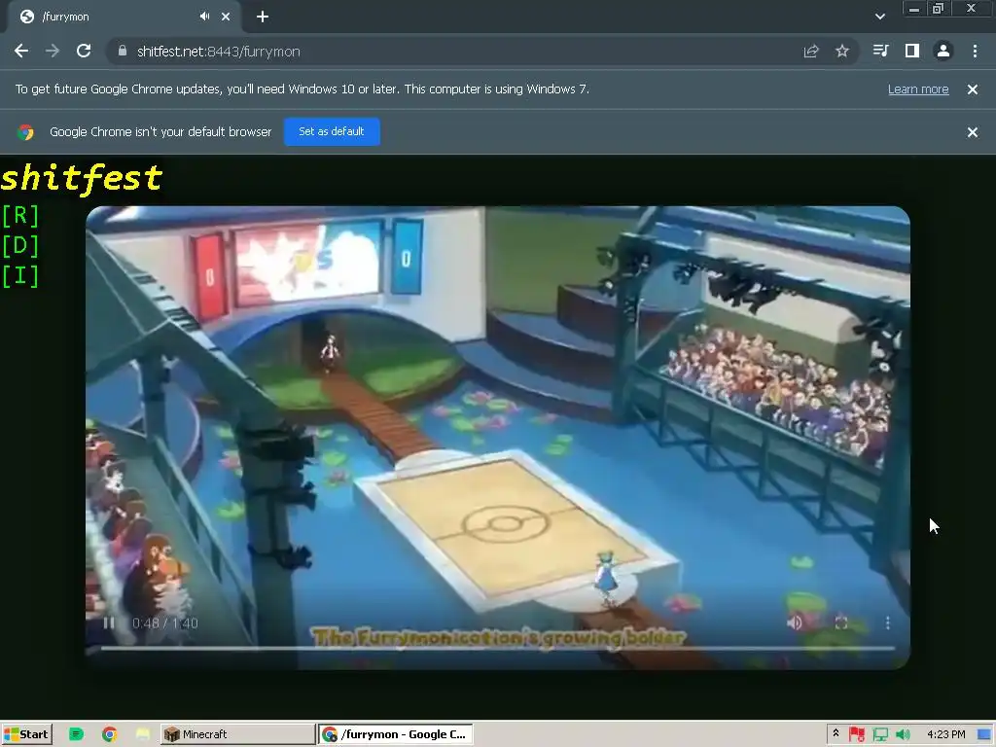Dismiss the Windows 7 update notice
This screenshot has width=996, height=747.
click(972, 89)
